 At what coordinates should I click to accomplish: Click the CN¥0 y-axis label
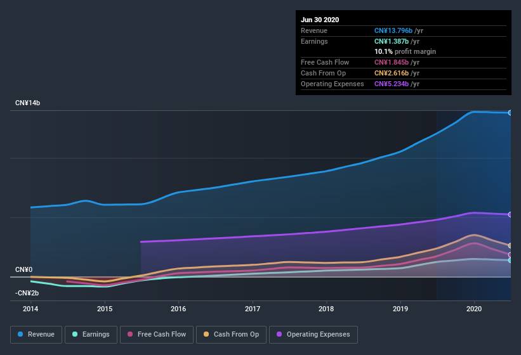(24, 269)
